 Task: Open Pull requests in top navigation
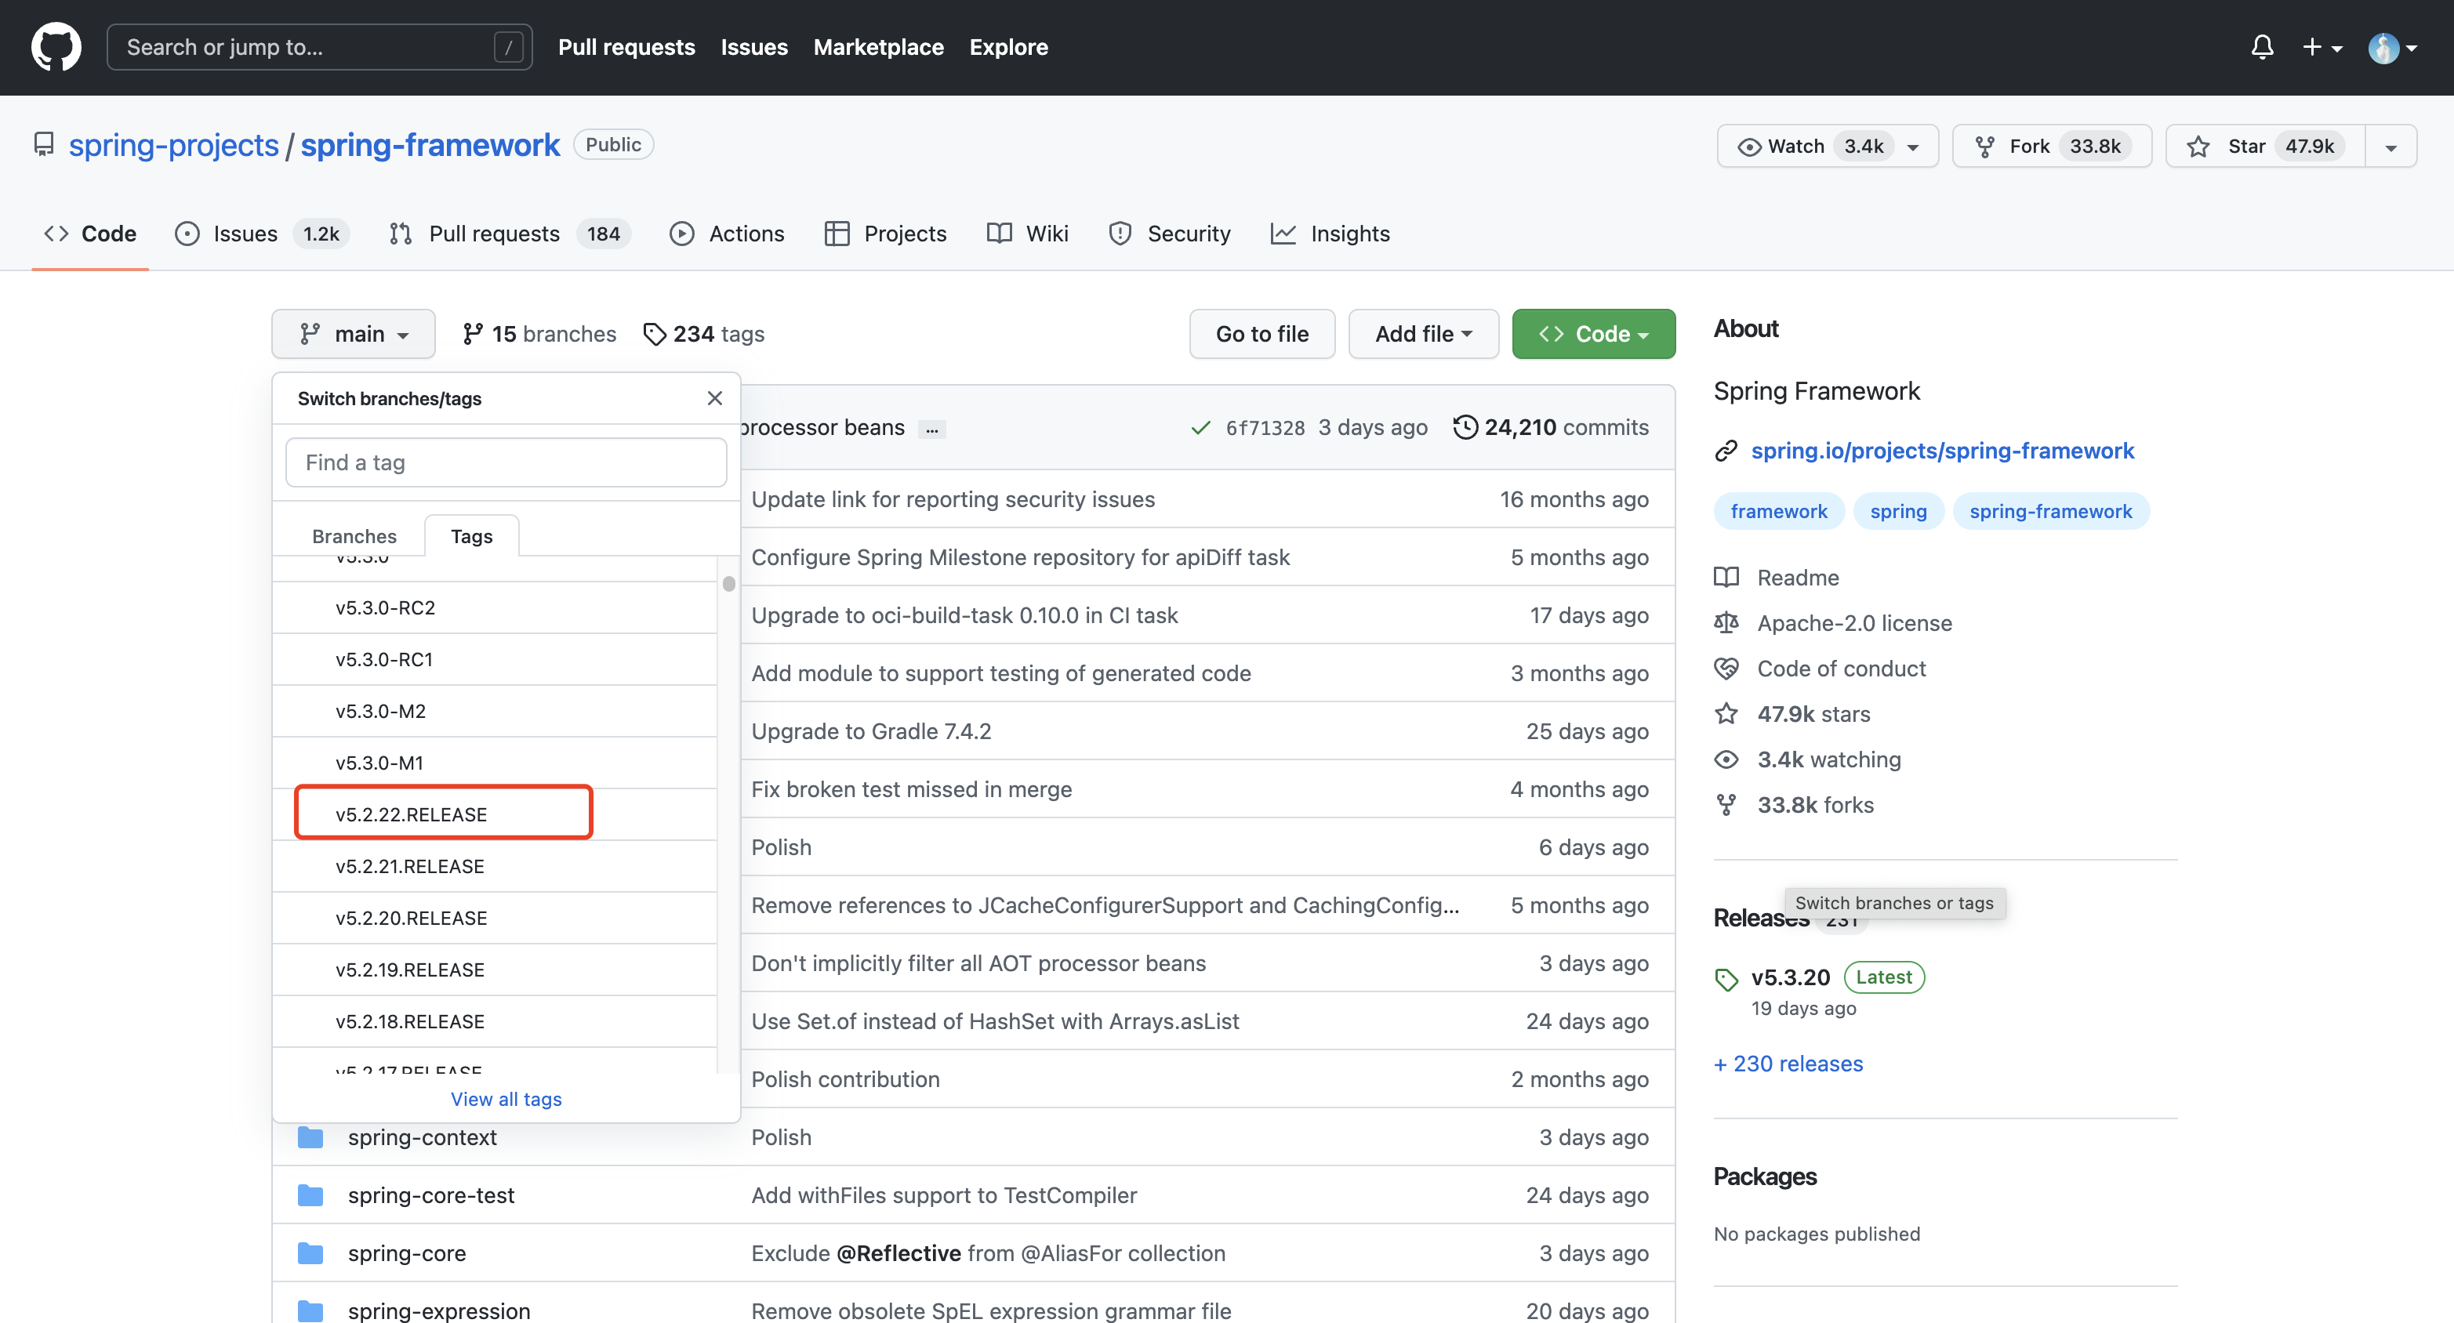point(626,47)
